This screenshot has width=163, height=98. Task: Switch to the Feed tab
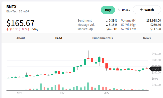click(x=59, y=38)
